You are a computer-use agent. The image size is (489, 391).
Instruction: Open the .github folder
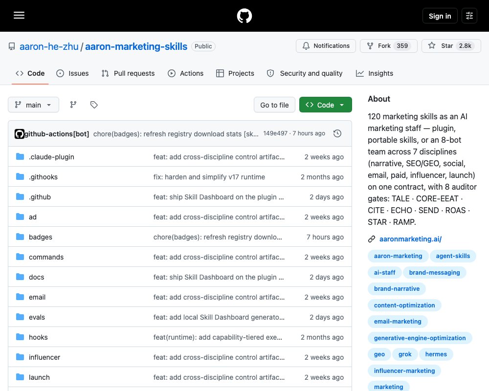point(40,197)
